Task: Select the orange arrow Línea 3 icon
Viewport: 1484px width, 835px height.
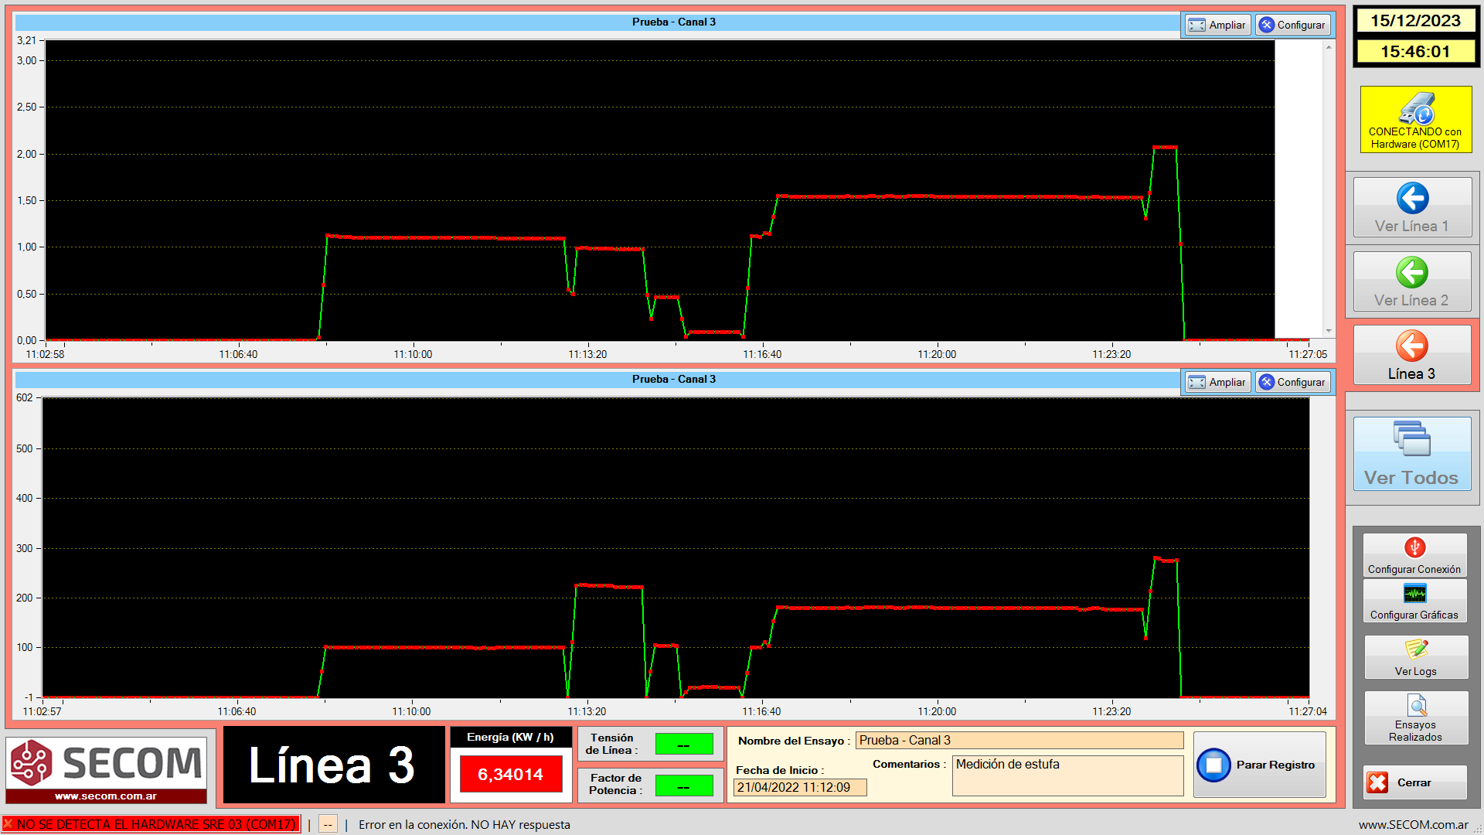Action: tap(1412, 346)
